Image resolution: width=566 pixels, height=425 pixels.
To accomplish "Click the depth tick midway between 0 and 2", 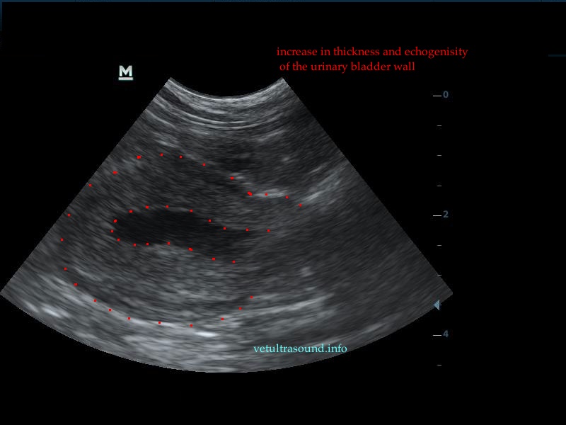I will pyautogui.click(x=439, y=155).
